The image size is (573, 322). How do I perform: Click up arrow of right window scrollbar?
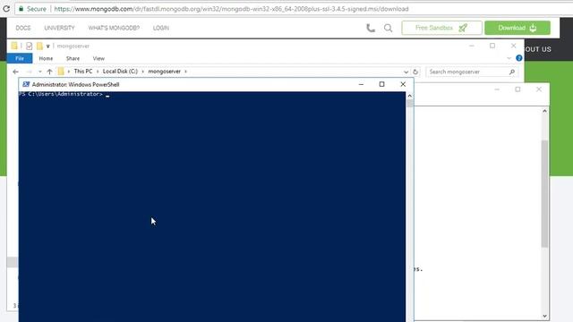coord(545,111)
